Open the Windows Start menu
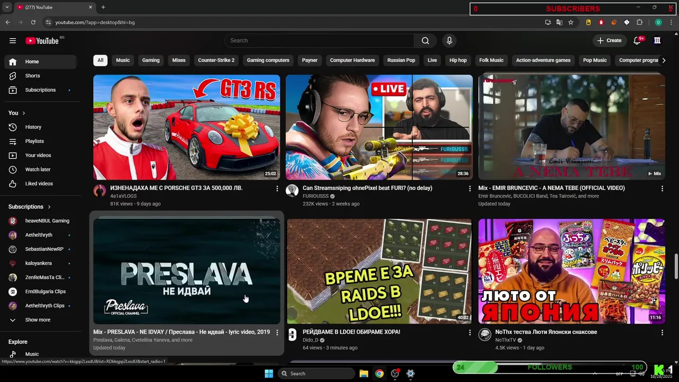Viewport: 679px width, 382px height. click(269, 374)
